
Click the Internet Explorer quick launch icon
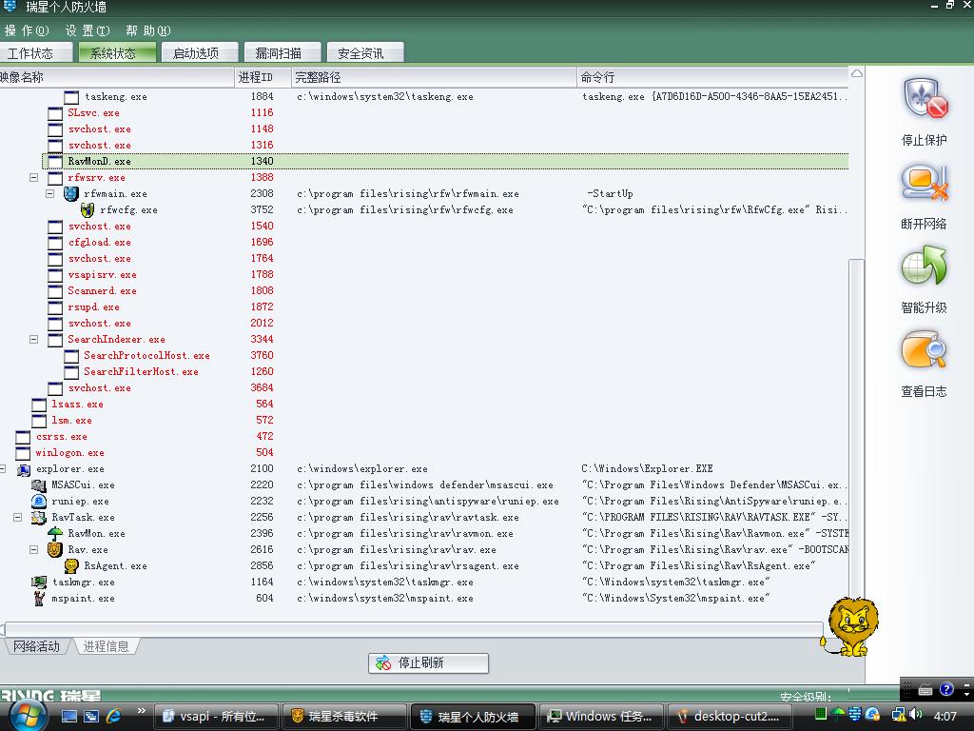pyautogui.click(x=114, y=716)
